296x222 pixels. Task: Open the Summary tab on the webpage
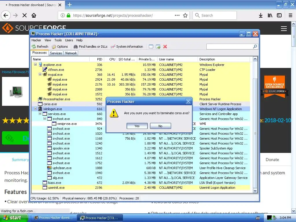pyautogui.click(x=21, y=160)
